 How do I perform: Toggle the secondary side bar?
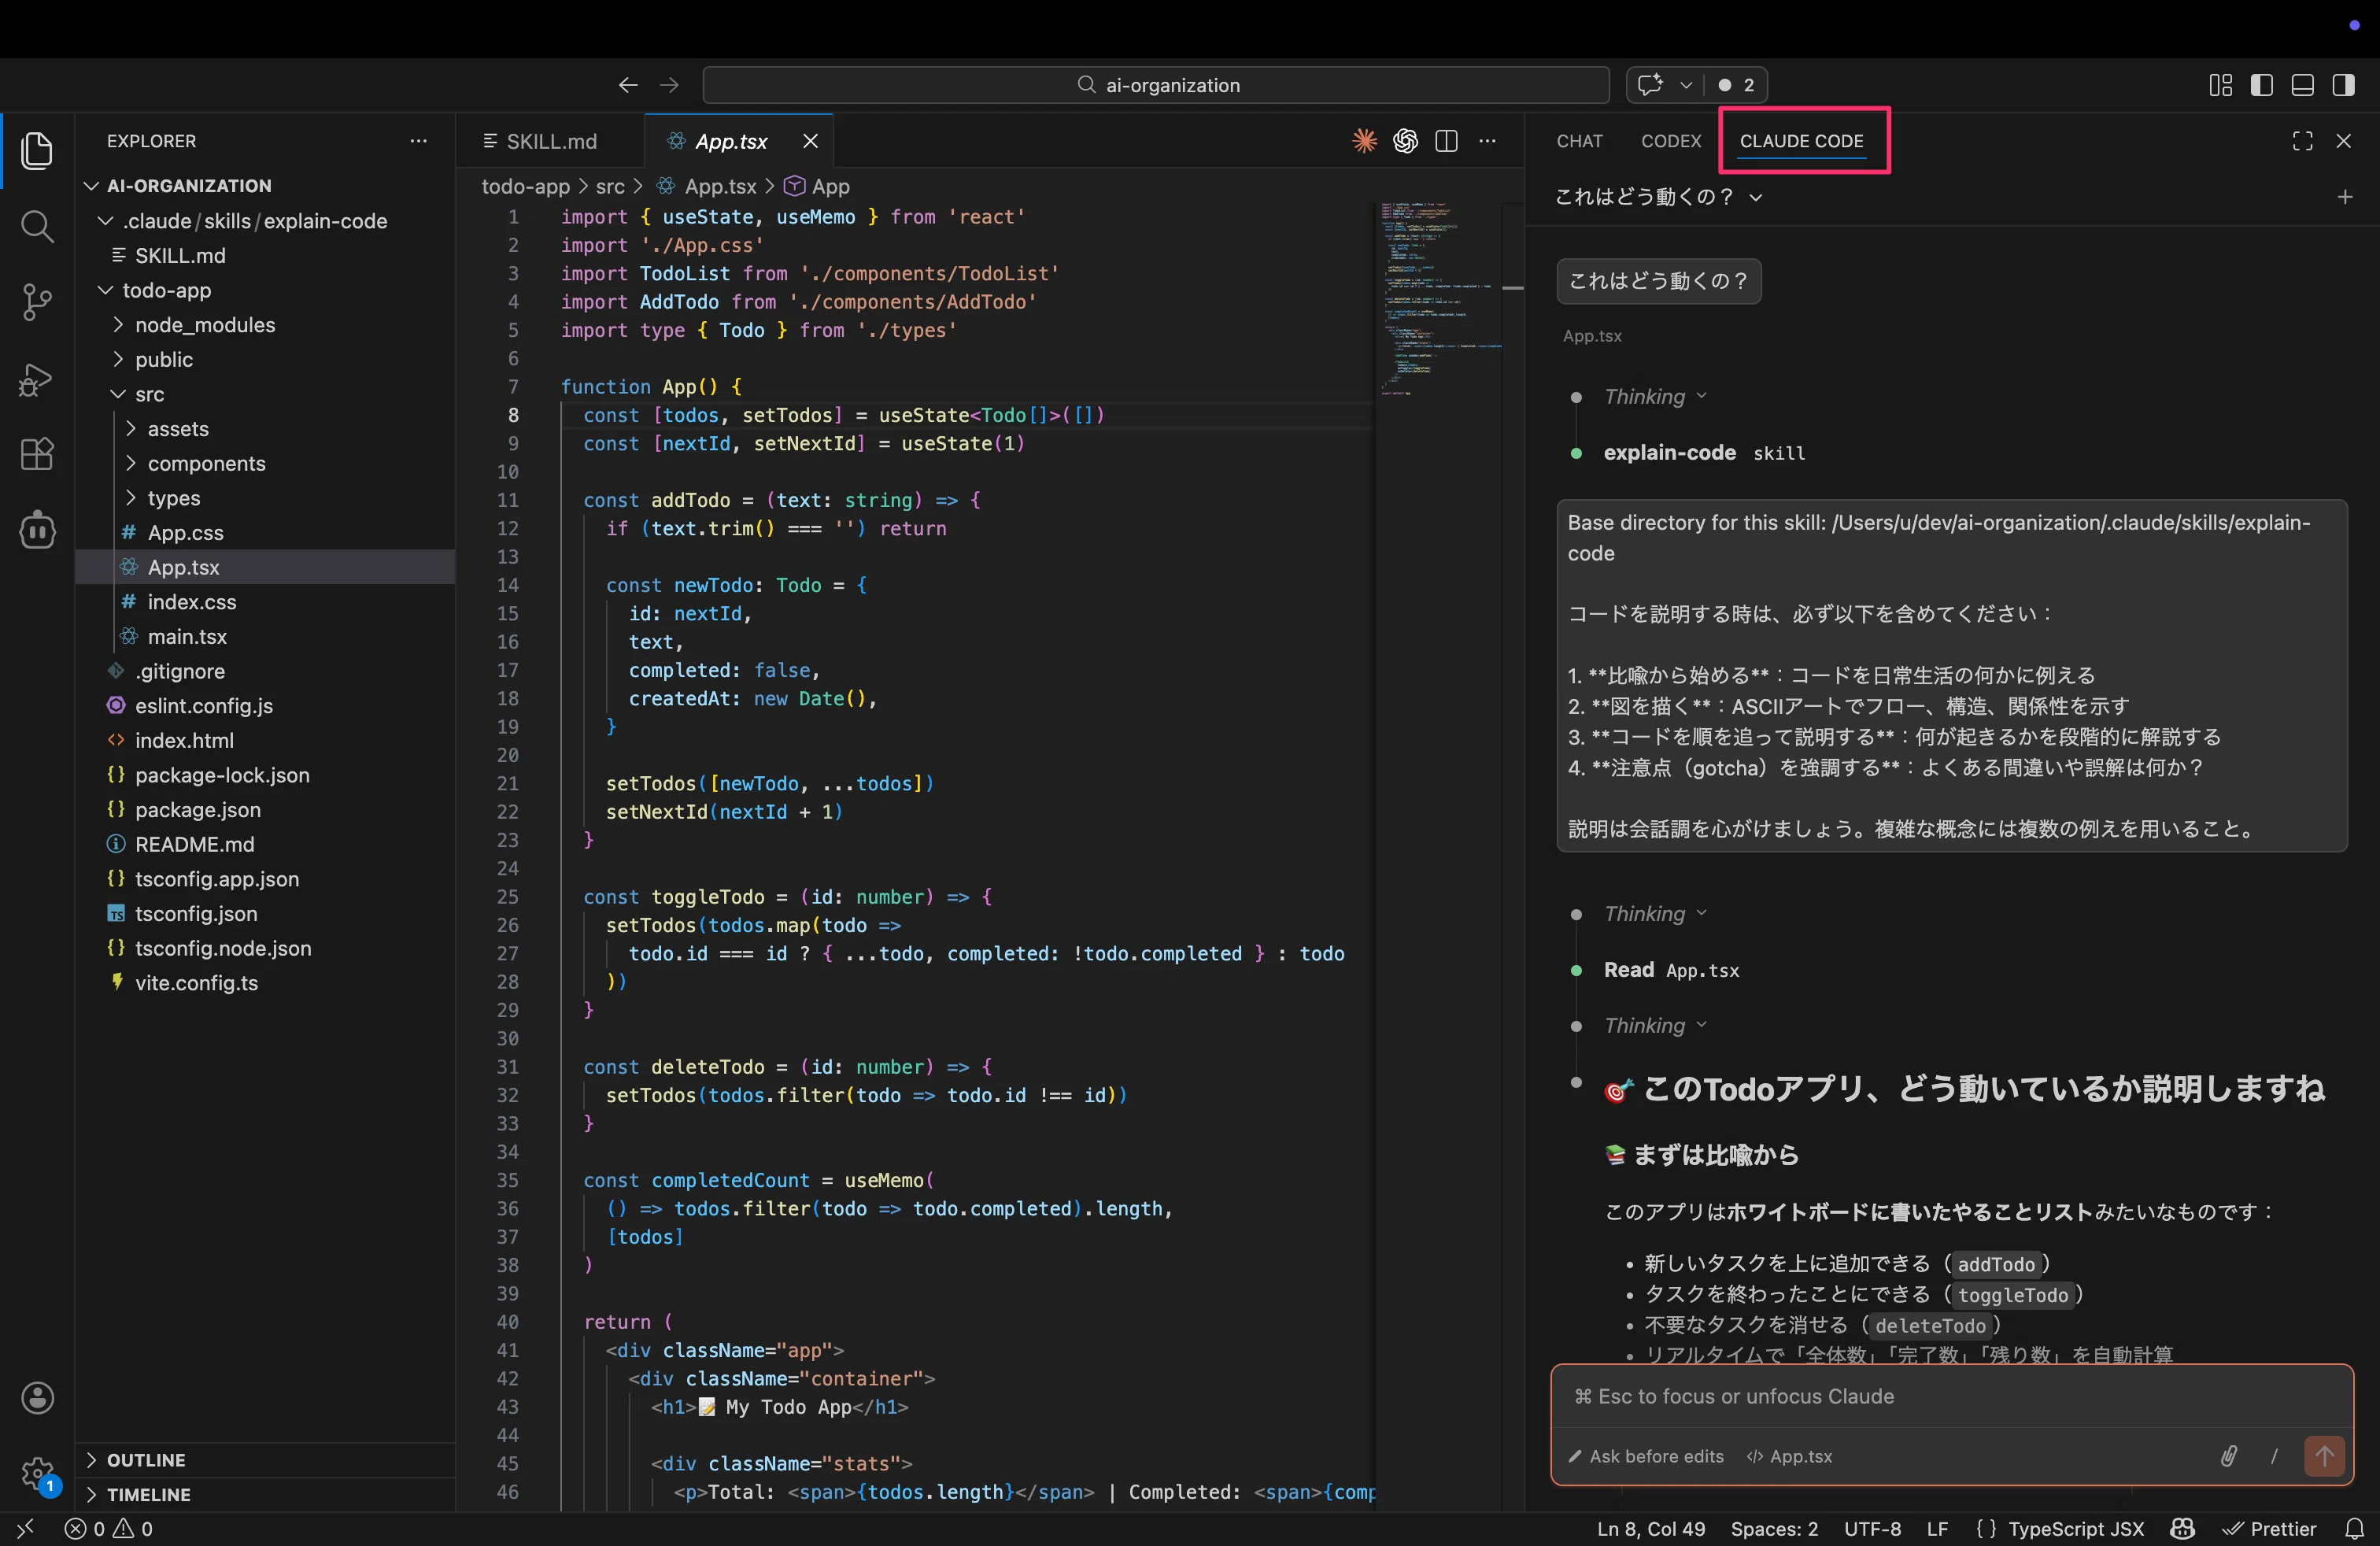(x=2343, y=85)
